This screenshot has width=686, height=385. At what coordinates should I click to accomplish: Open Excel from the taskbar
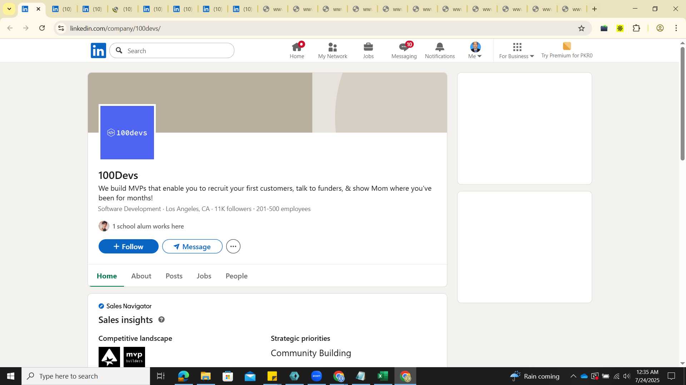(383, 376)
